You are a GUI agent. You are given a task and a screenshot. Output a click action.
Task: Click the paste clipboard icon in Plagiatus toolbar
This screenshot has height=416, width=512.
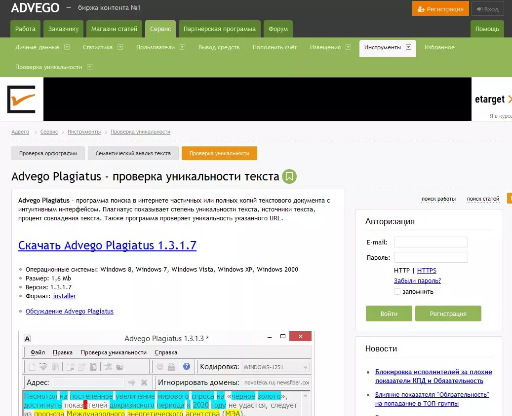pos(93,367)
